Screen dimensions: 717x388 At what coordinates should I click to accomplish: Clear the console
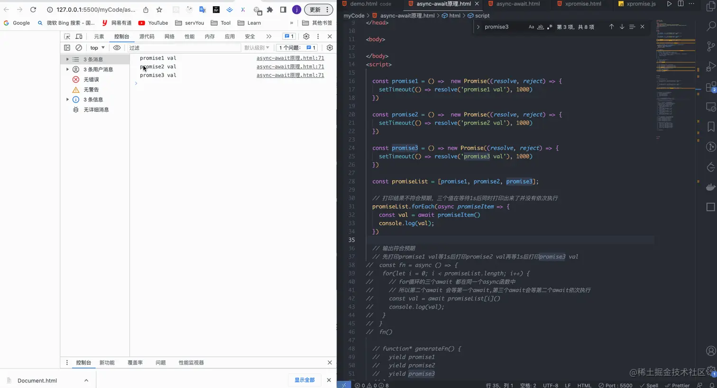[79, 48]
